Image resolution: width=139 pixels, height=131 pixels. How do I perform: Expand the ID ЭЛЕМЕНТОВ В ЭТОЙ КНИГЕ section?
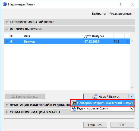tap(69, 22)
